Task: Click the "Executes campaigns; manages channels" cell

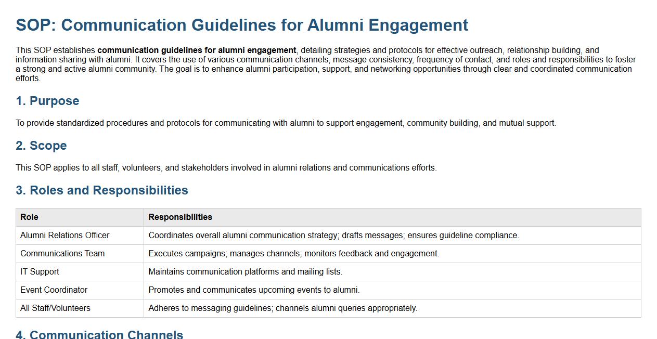Action: click(x=293, y=254)
